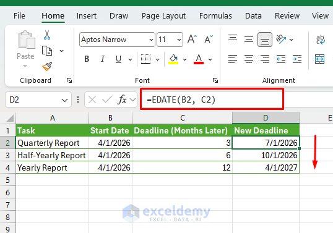Image resolution: width=333 pixels, height=233 pixels.
Task: Toggle Bottom Align button
Action: click(265, 40)
